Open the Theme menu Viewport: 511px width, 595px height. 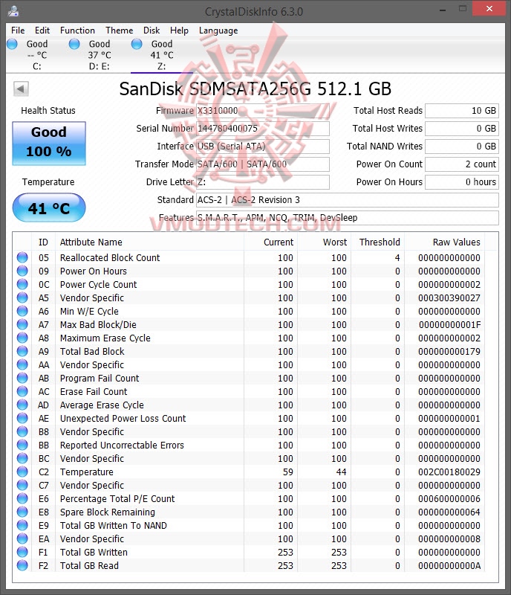tap(119, 30)
